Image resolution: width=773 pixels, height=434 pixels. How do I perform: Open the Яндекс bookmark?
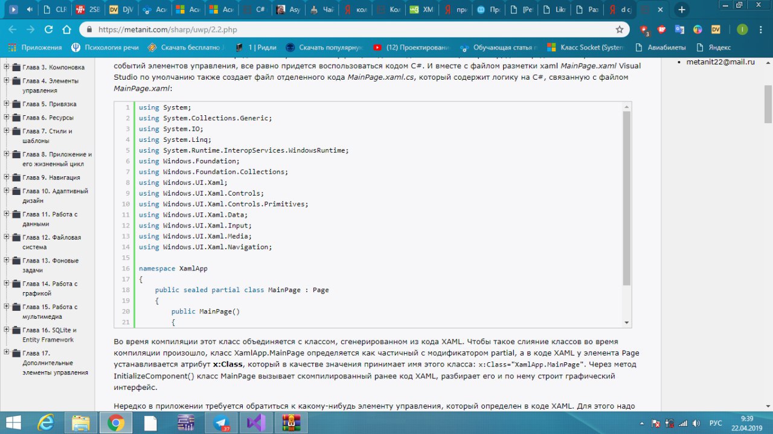click(x=713, y=47)
